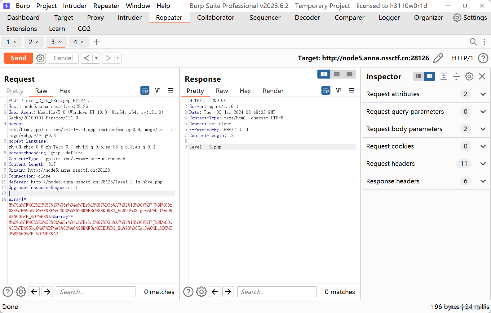Edit the target with pencil icon
The width and height of the screenshot is (491, 313).
click(x=438, y=58)
